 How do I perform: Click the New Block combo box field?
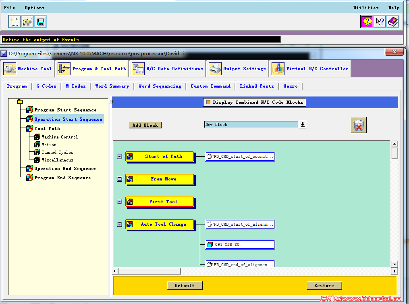pos(251,124)
